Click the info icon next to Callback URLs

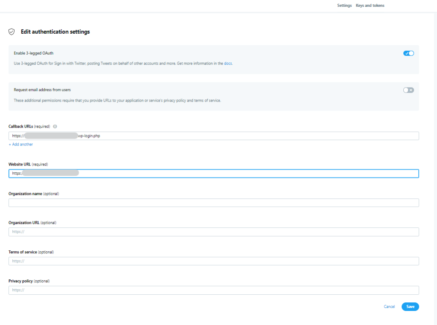coord(55,127)
